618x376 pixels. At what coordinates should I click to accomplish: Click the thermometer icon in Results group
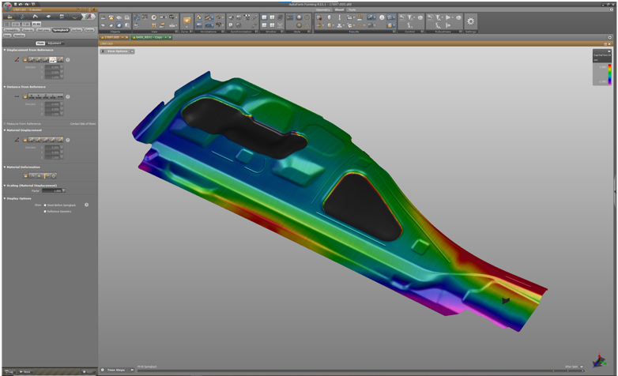(339, 17)
